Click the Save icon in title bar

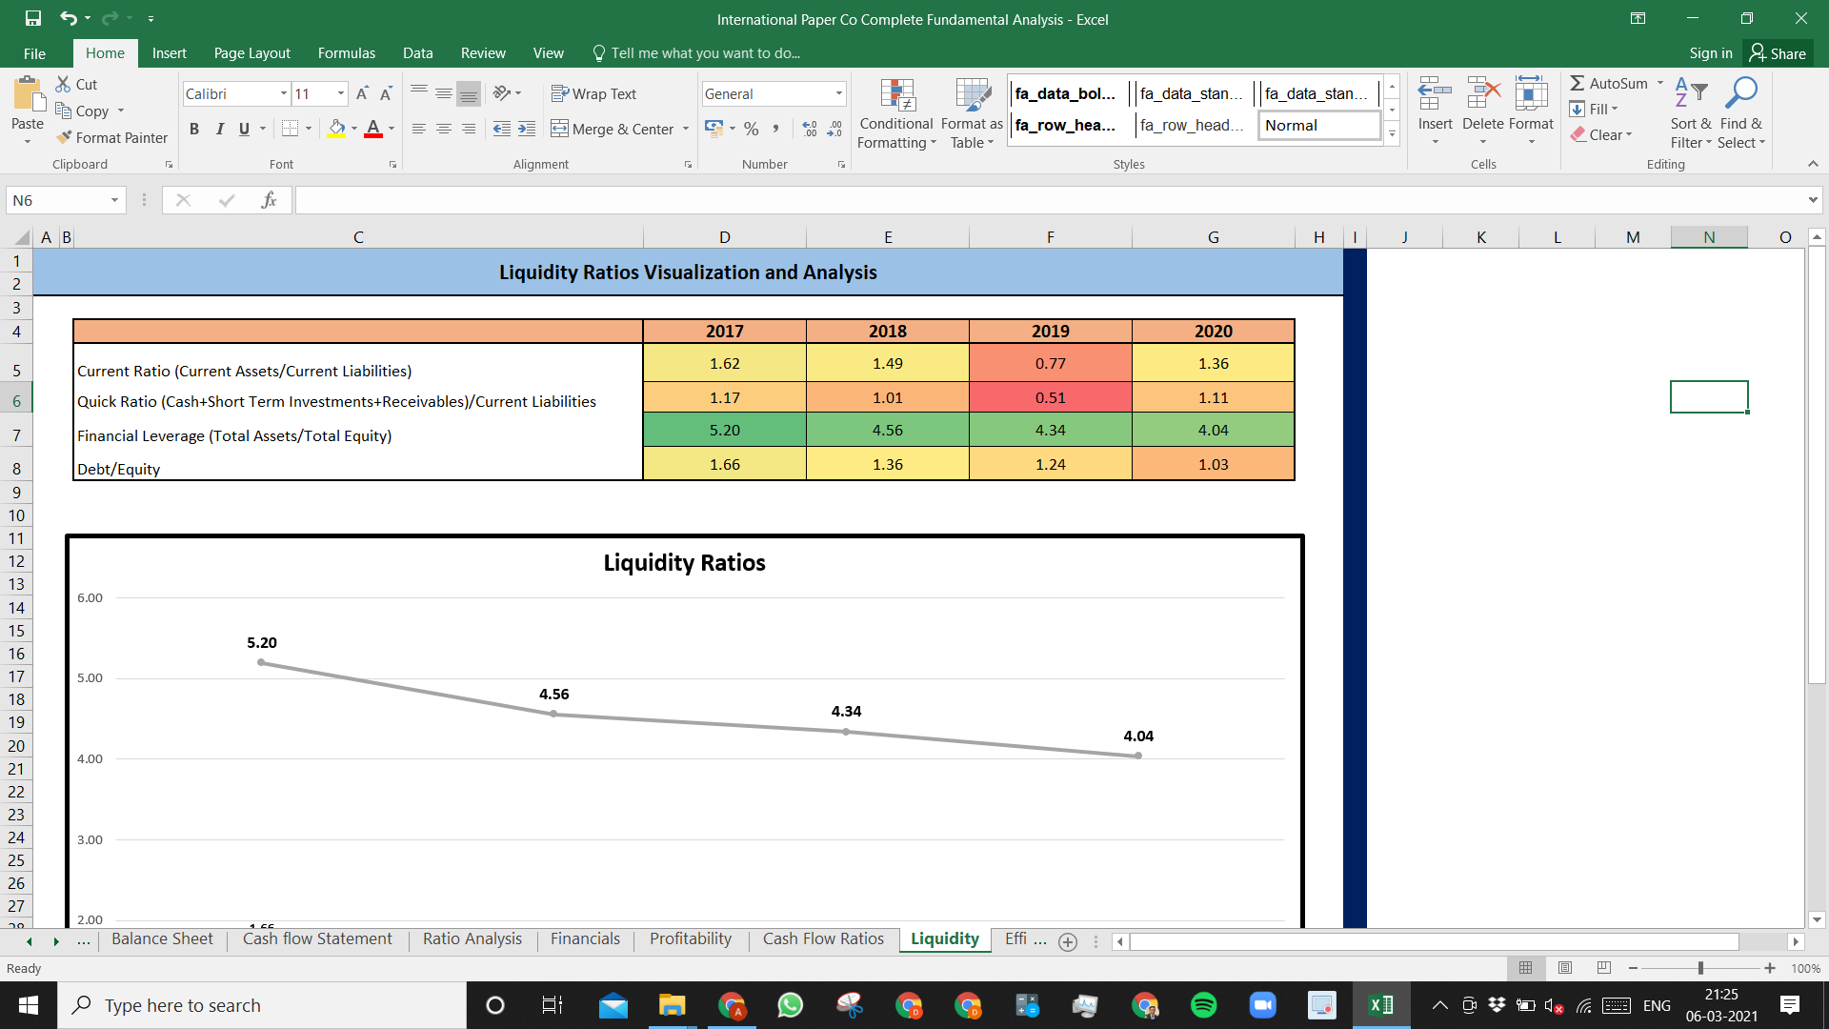click(x=33, y=18)
